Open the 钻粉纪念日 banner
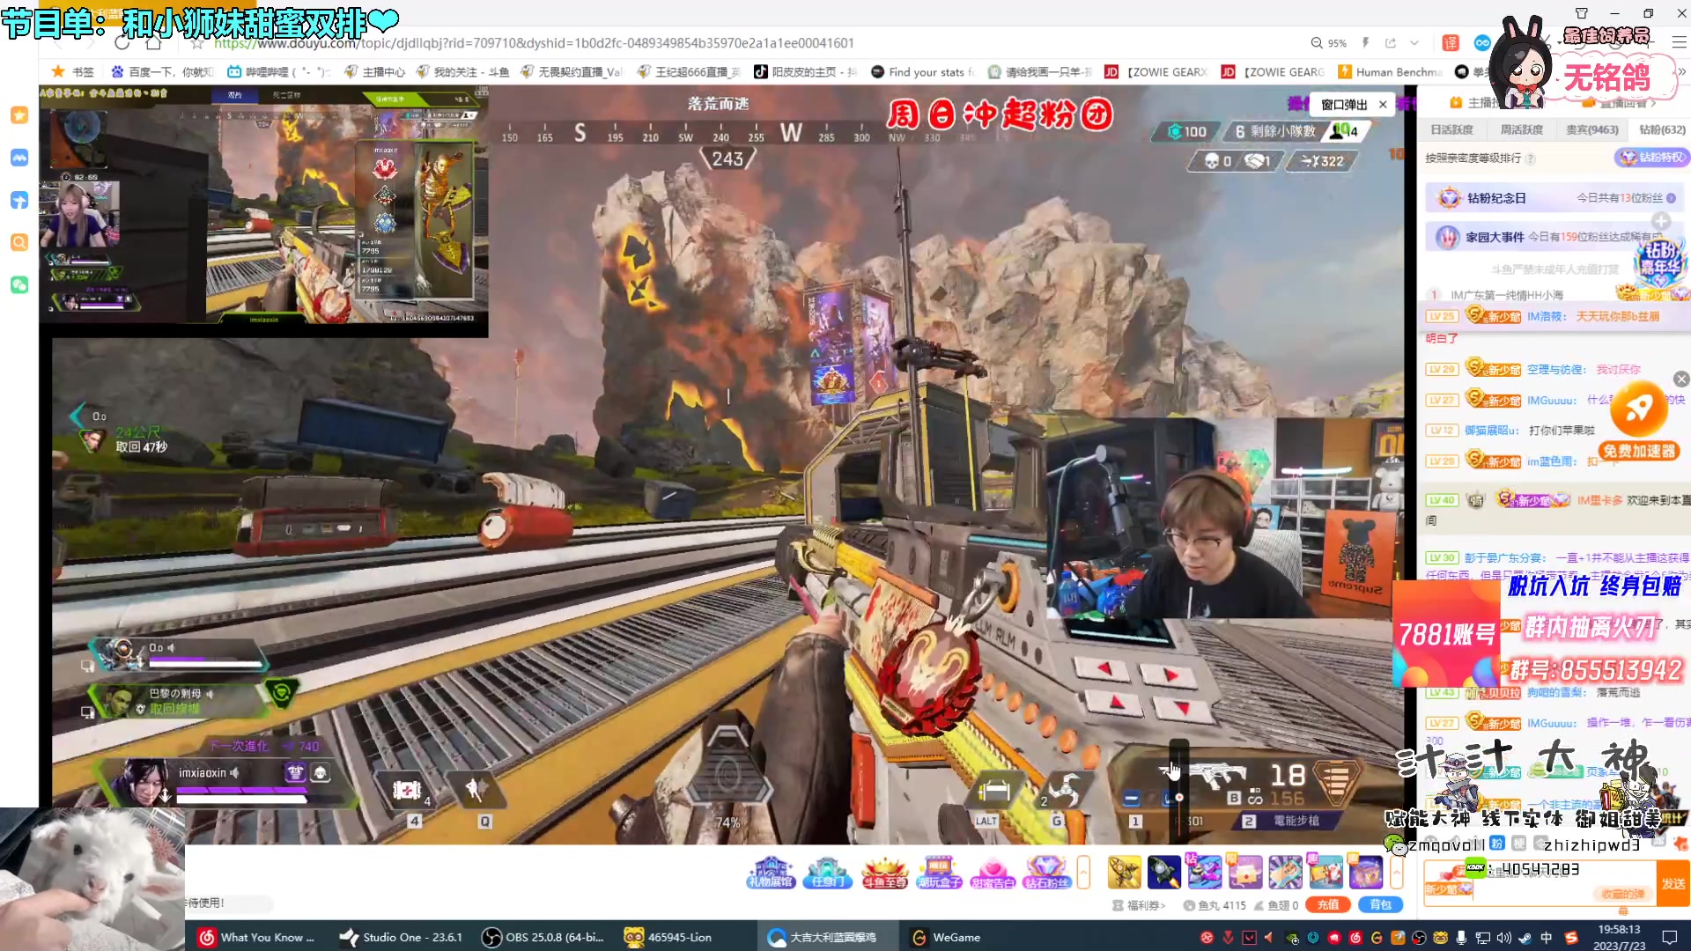The height and width of the screenshot is (951, 1691). click(1554, 198)
